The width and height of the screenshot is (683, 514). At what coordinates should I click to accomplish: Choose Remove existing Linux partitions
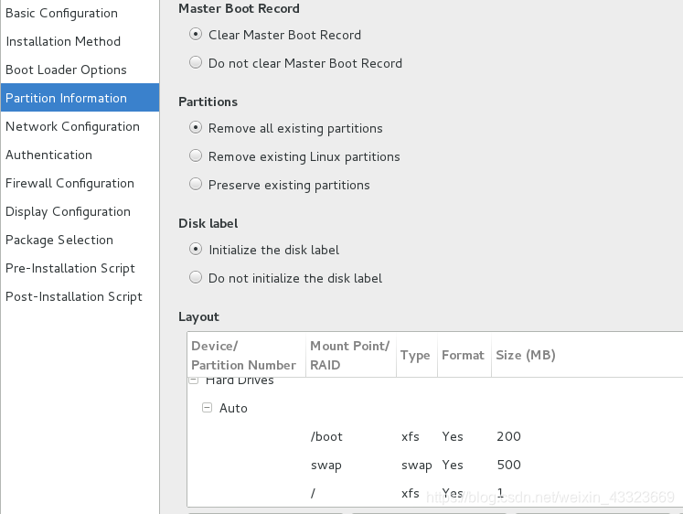[x=196, y=155]
